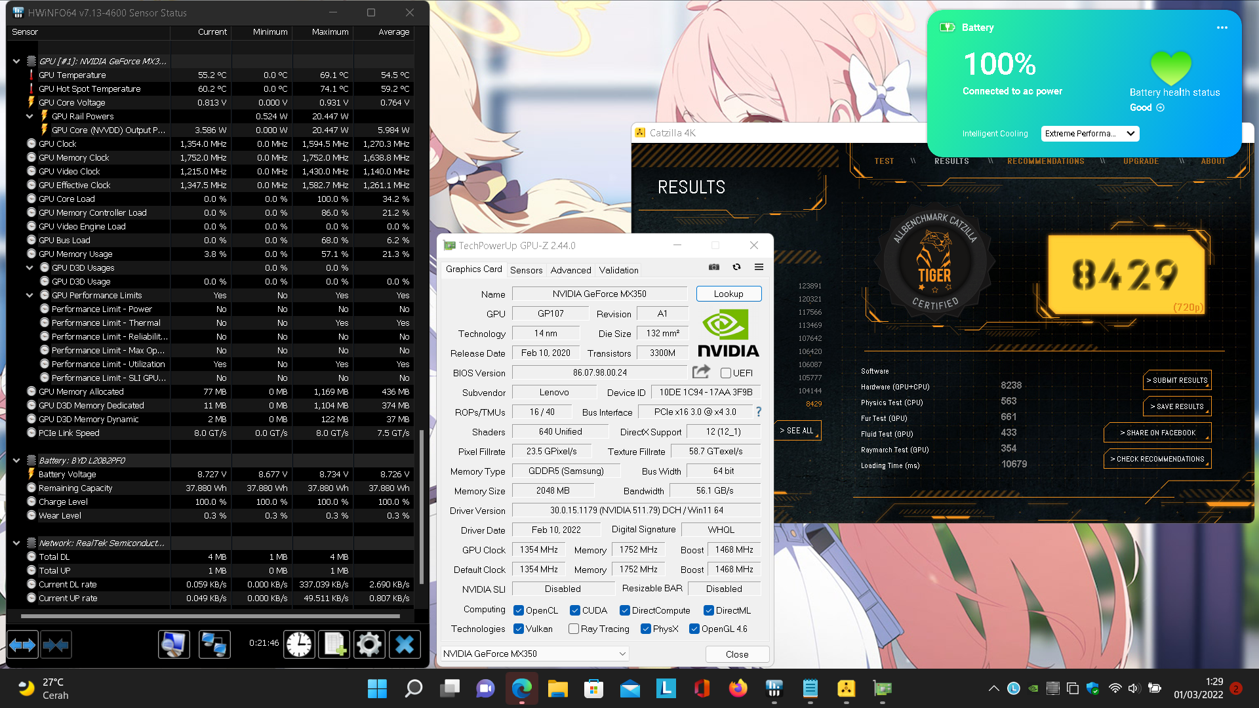Screen dimensions: 1259x708
Task: Open Catzilla UPGRADE tab
Action: pyautogui.click(x=1141, y=161)
